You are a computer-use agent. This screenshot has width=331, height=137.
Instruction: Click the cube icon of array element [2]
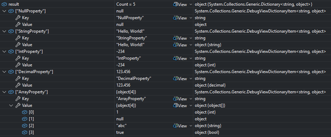(25, 126)
